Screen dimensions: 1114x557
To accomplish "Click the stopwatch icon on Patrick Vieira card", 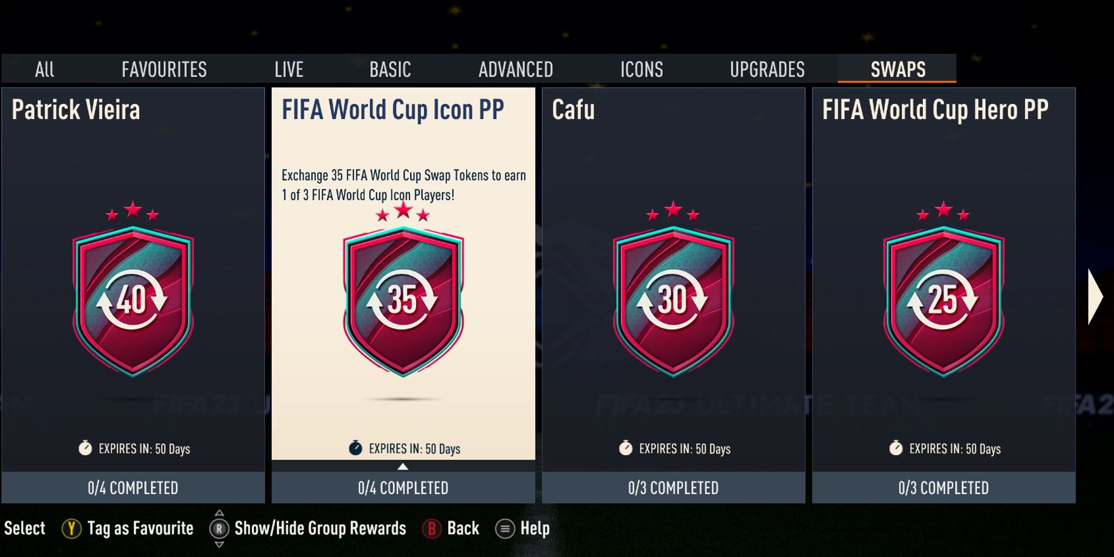I will click(85, 448).
